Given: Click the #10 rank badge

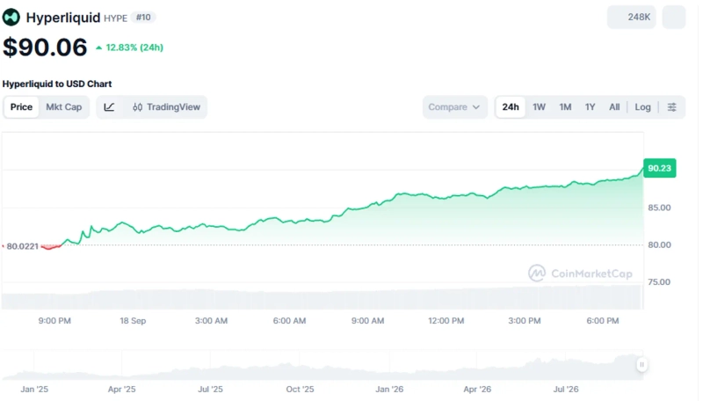Looking at the screenshot, I should coord(143,18).
